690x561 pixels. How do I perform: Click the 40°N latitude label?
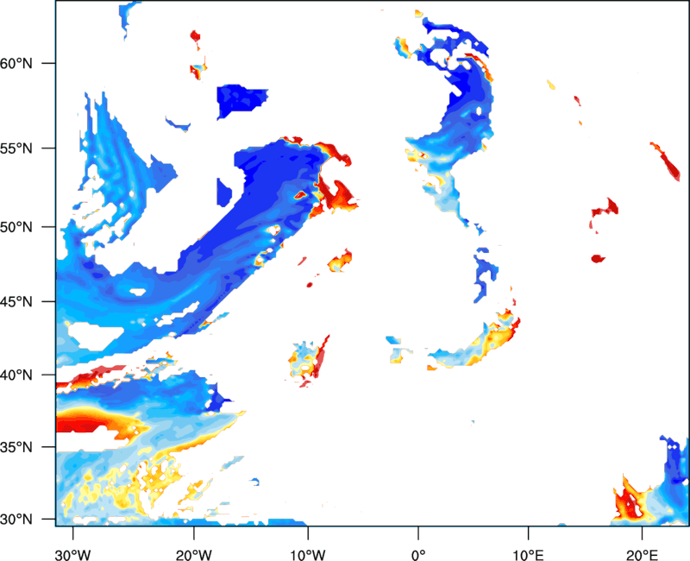coord(16,375)
